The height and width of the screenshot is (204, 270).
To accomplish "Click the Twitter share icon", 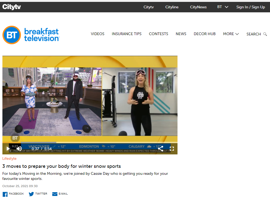I will [31, 194].
